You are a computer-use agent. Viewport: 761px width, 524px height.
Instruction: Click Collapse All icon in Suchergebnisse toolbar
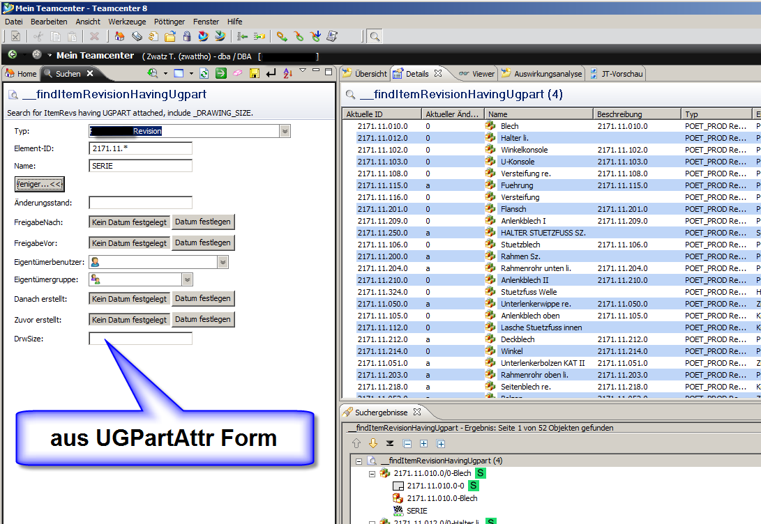407,444
